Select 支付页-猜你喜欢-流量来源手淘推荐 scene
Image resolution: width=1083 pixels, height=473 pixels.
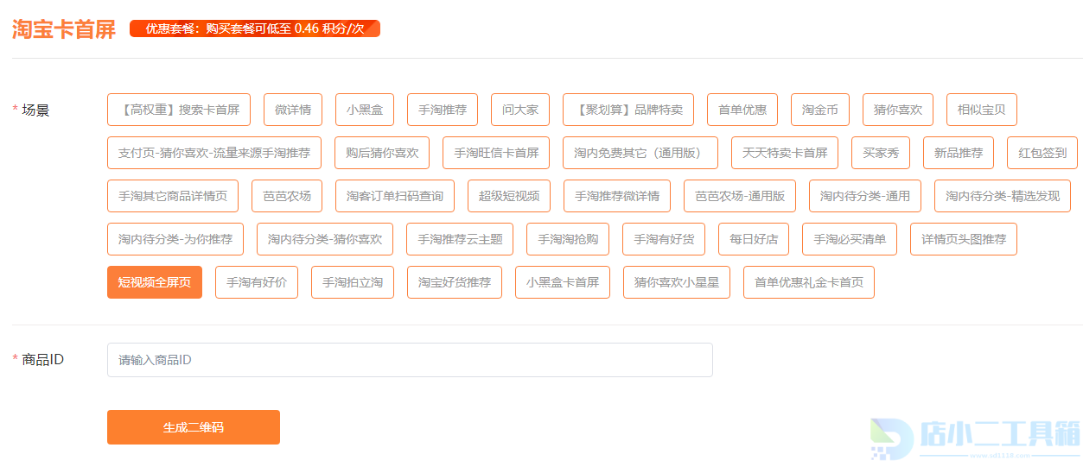(214, 153)
